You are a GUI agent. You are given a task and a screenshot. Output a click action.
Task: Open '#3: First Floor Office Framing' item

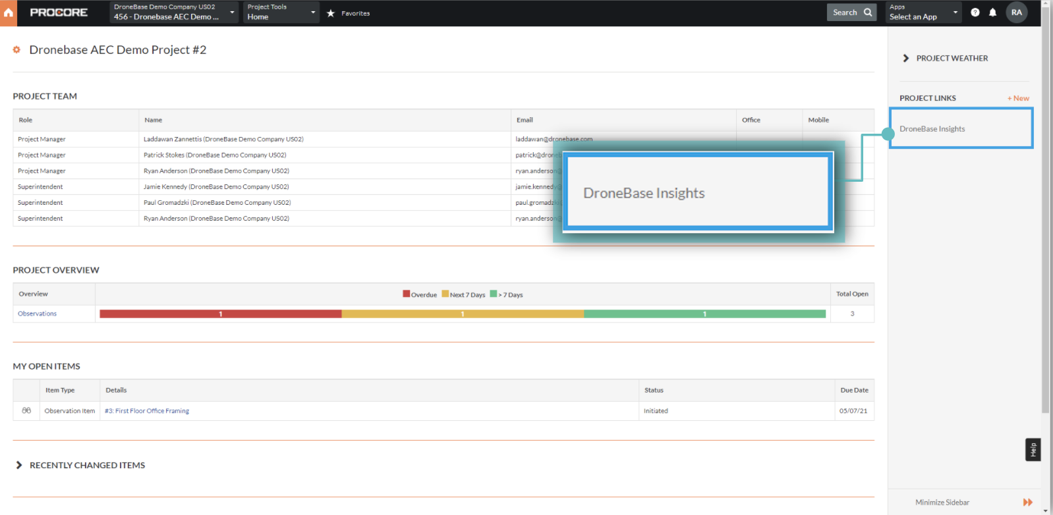pos(147,411)
